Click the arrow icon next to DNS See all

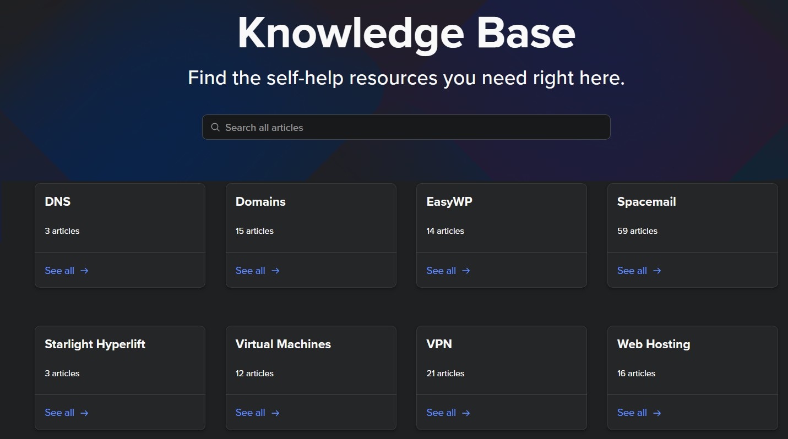[84, 271]
